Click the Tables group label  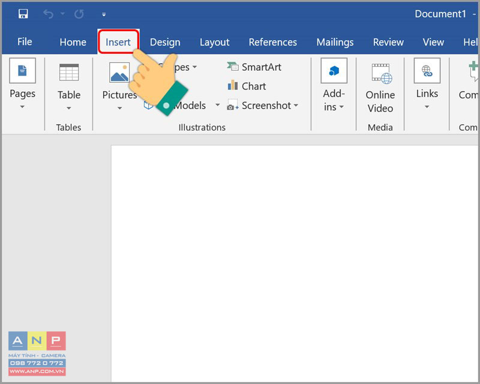68,127
